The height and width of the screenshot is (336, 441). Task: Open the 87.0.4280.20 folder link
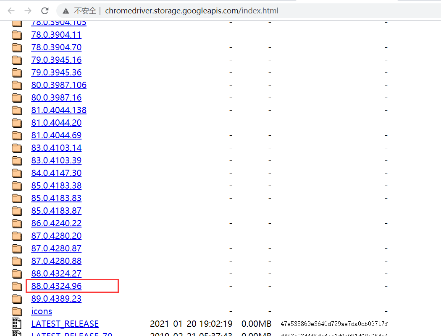click(x=56, y=236)
